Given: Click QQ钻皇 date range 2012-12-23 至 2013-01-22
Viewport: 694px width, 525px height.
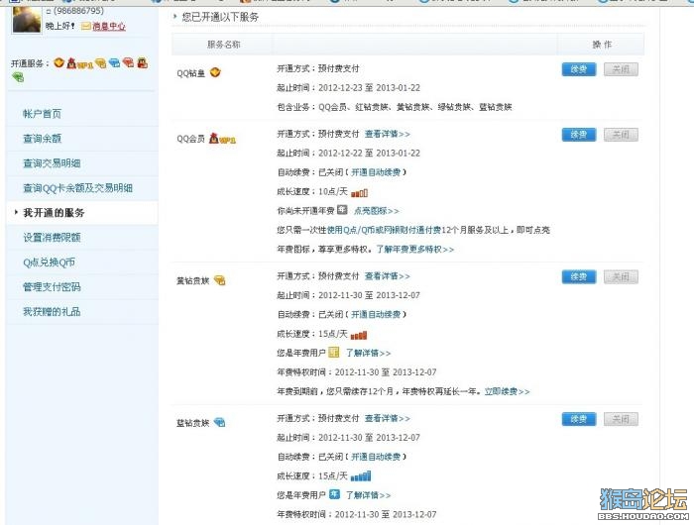Looking at the screenshot, I should coord(369,87).
